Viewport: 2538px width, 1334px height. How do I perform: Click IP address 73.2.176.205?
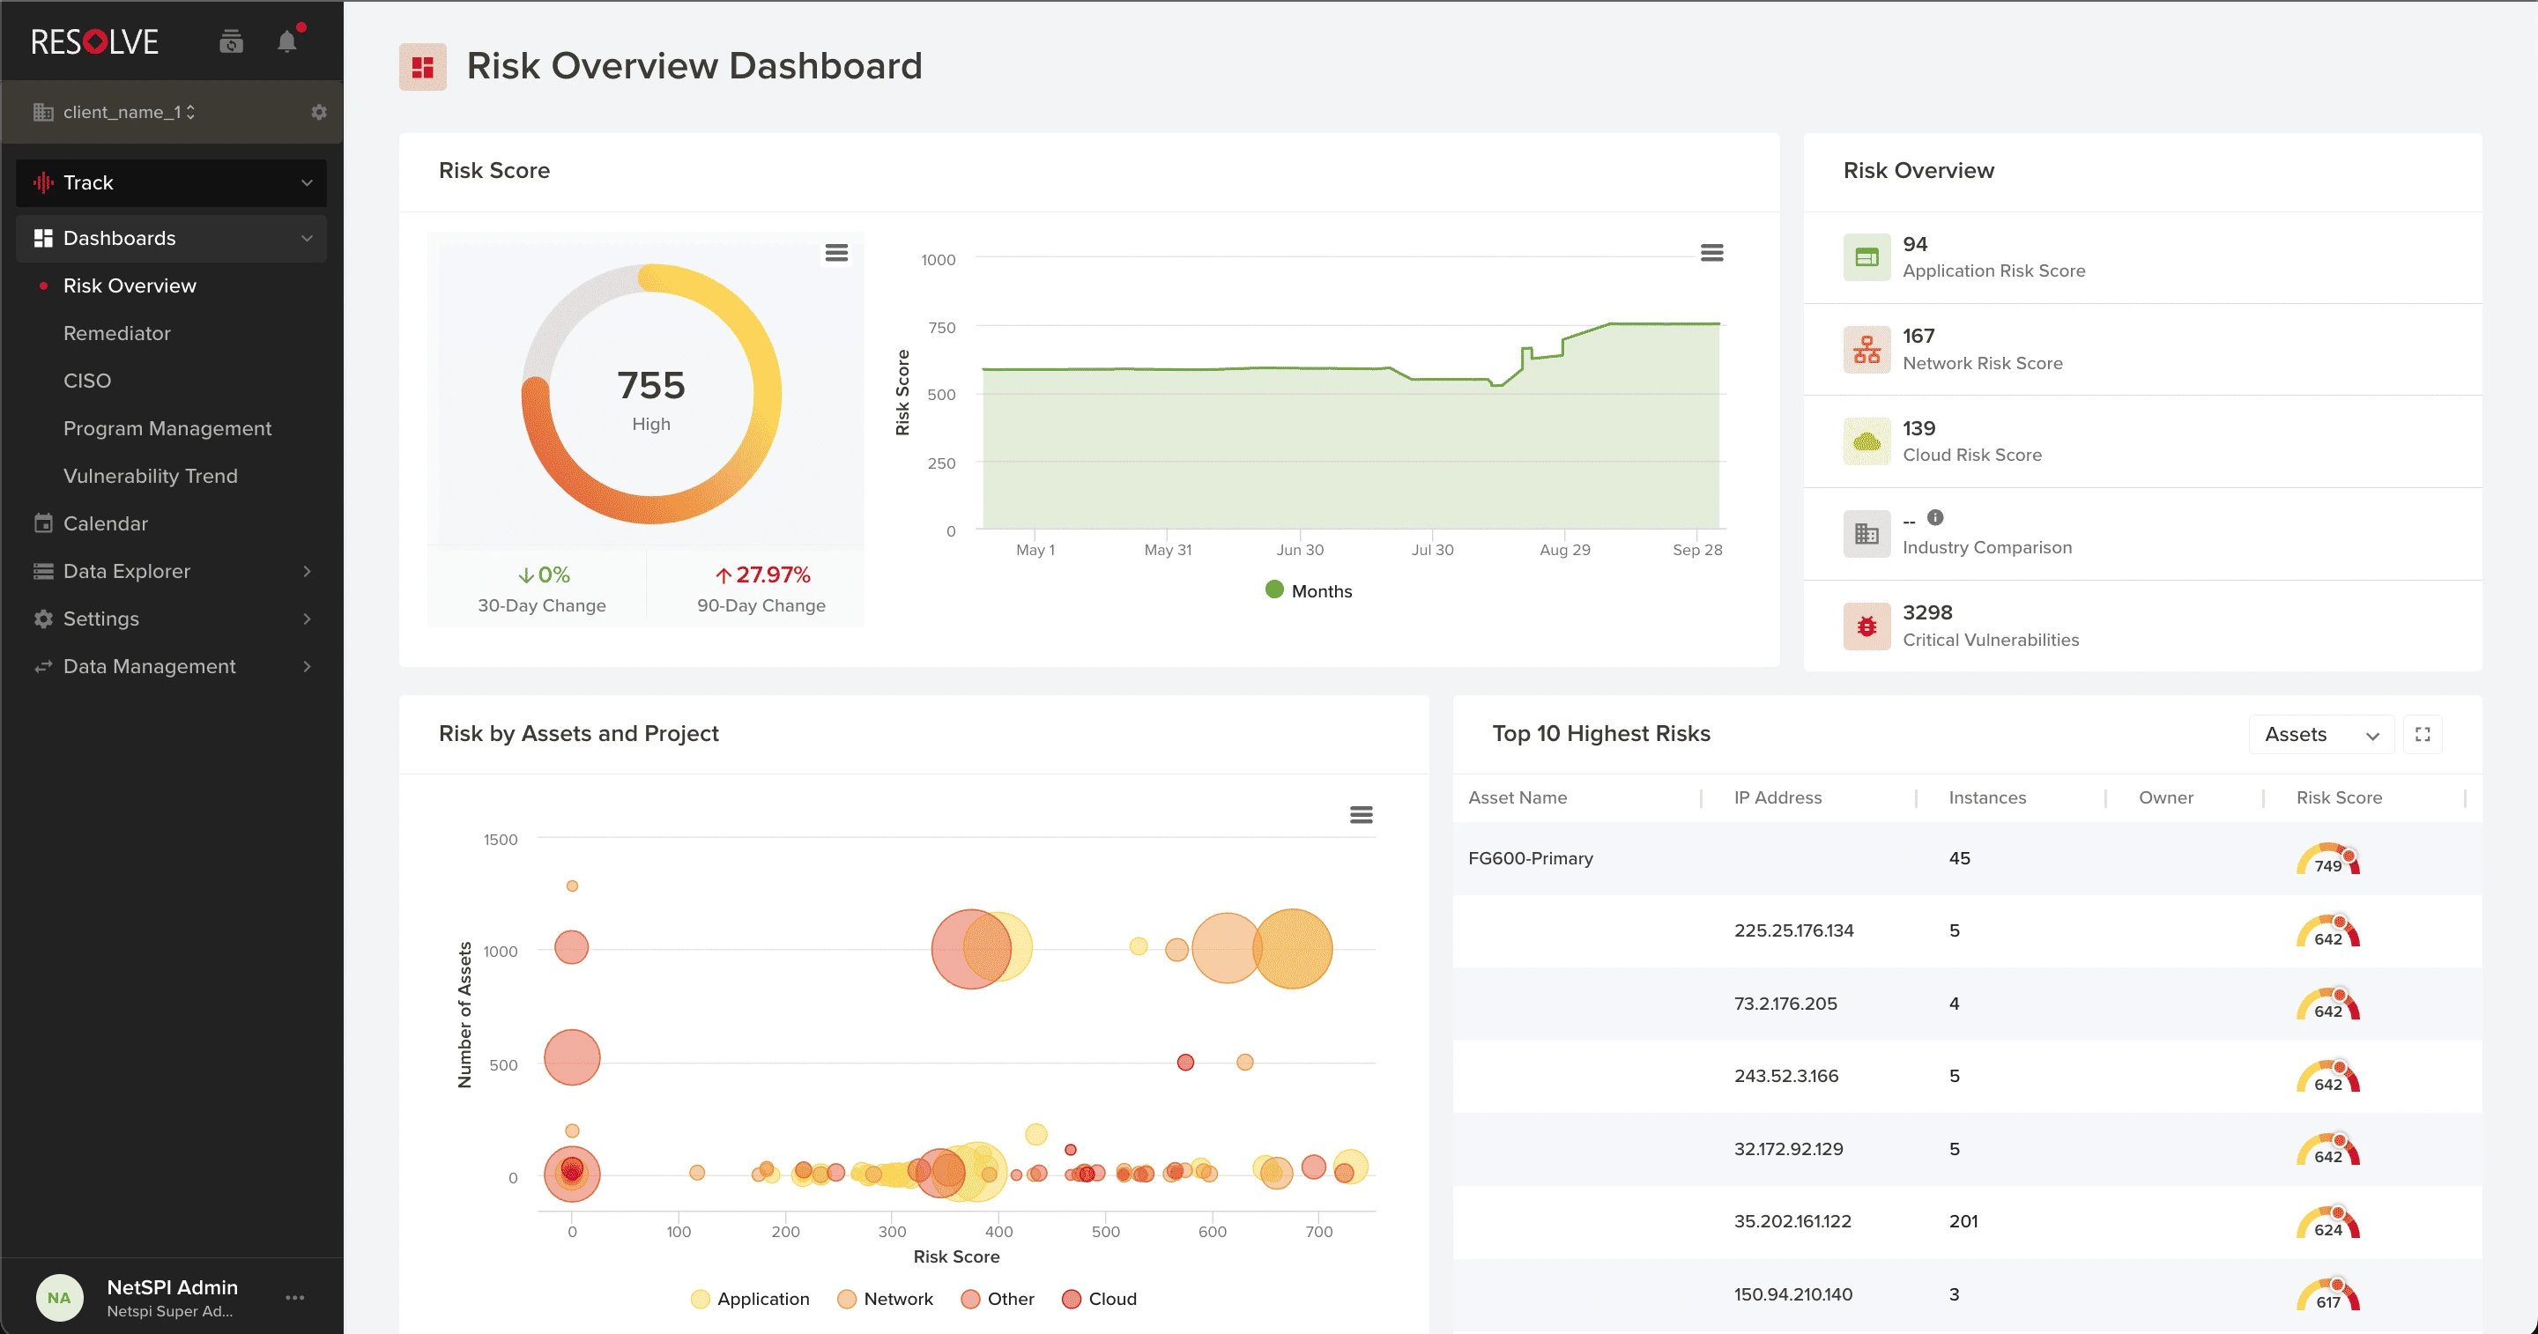tap(1785, 1004)
